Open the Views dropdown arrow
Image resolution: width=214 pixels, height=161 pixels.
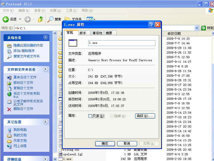tap(94, 19)
